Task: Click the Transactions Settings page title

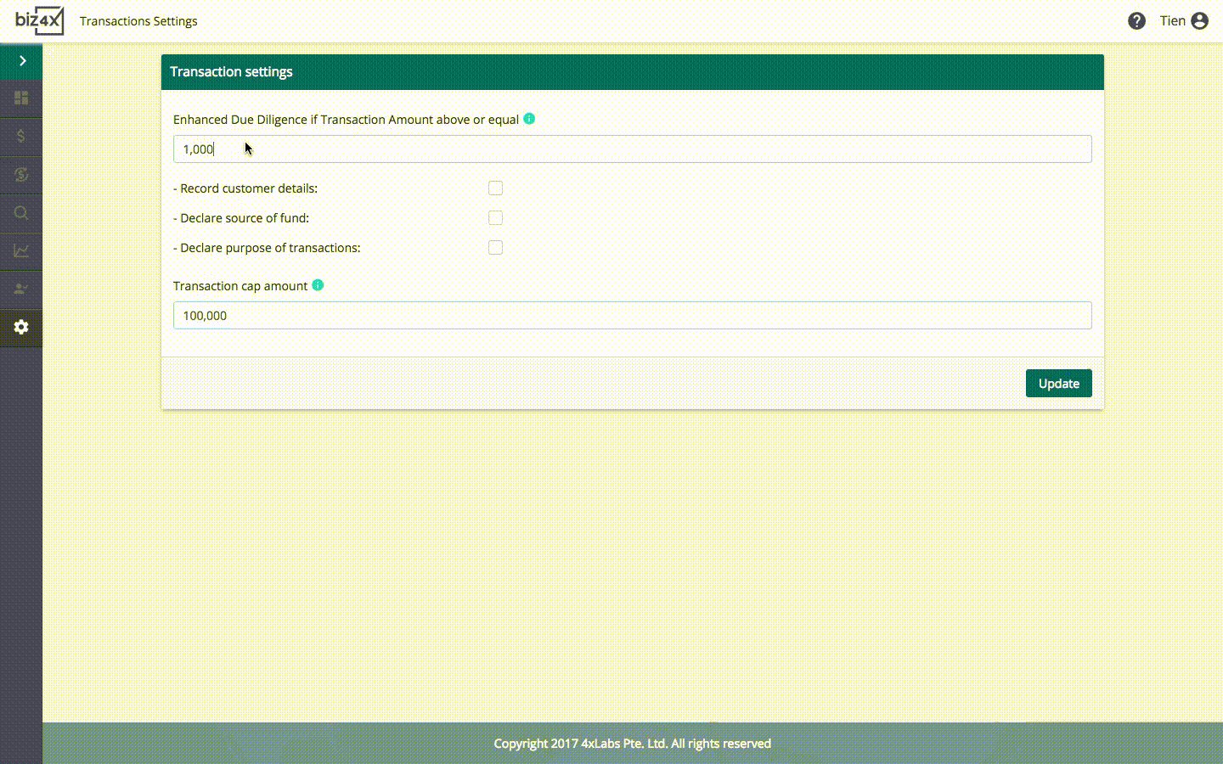Action: click(138, 21)
